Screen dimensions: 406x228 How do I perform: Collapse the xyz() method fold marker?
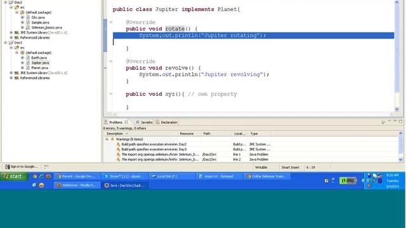pyautogui.click(x=111, y=94)
